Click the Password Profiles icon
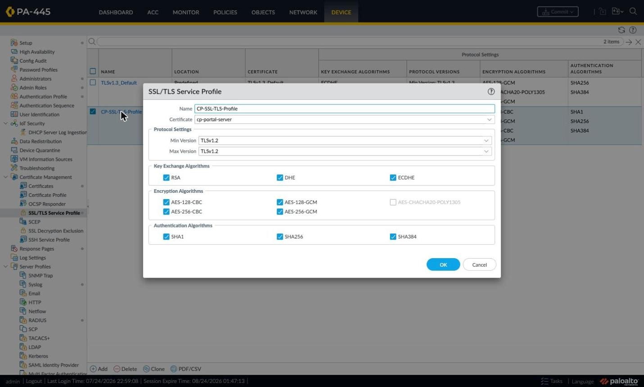 point(14,70)
